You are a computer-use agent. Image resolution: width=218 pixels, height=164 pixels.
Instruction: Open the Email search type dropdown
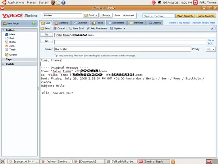pos(91,15)
